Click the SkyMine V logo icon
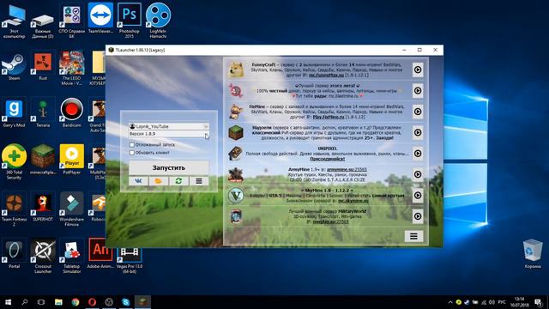 236,195
